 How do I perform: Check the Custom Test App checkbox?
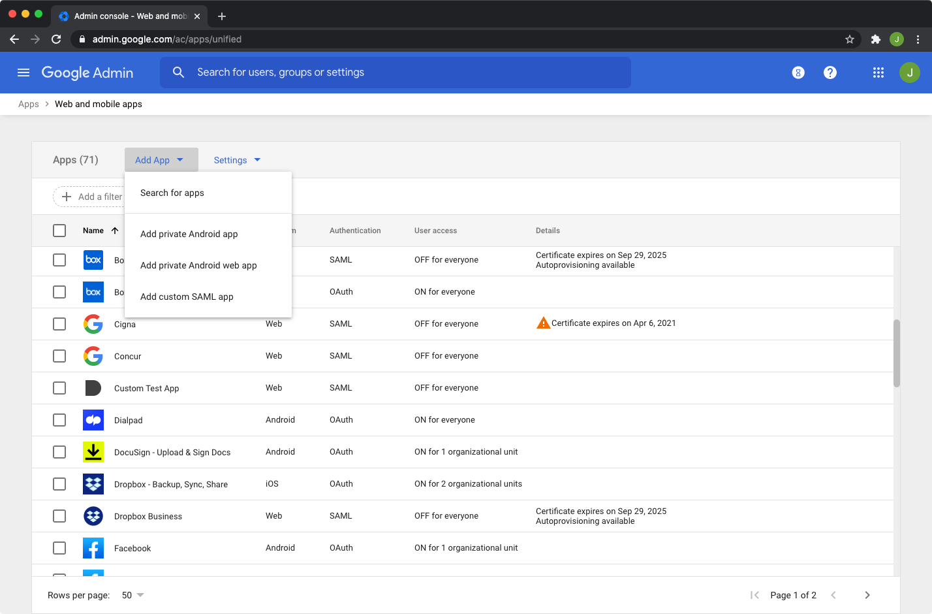pos(59,388)
